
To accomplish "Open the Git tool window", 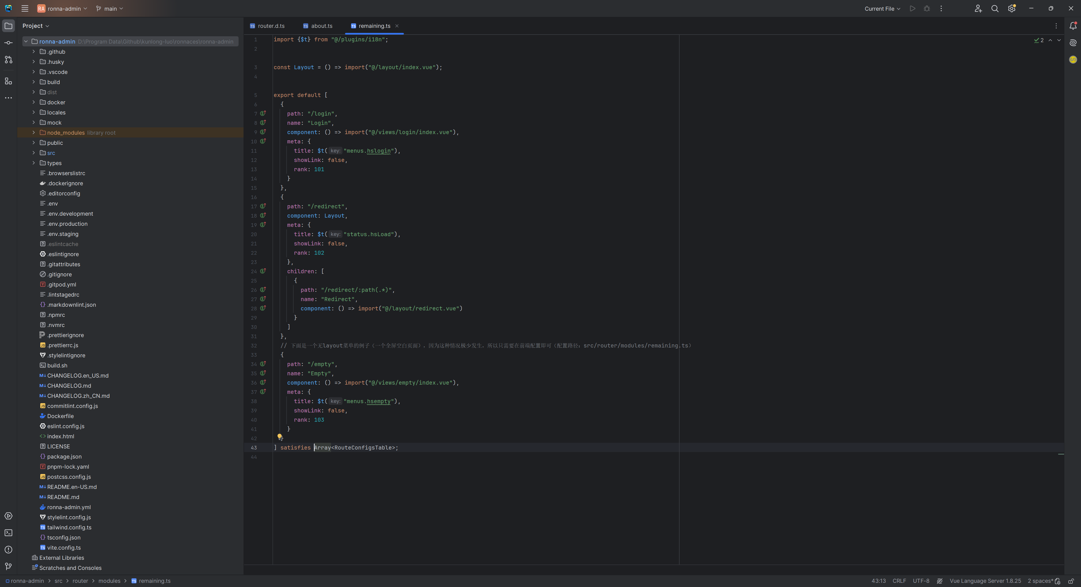I will (8, 566).
